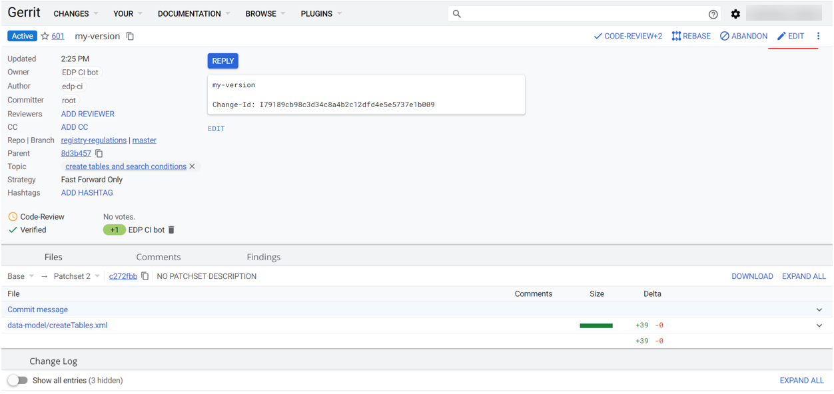Viewport: 834px width, 394px height.
Task: Click the +1 Verified vote chip
Action: [x=115, y=230]
